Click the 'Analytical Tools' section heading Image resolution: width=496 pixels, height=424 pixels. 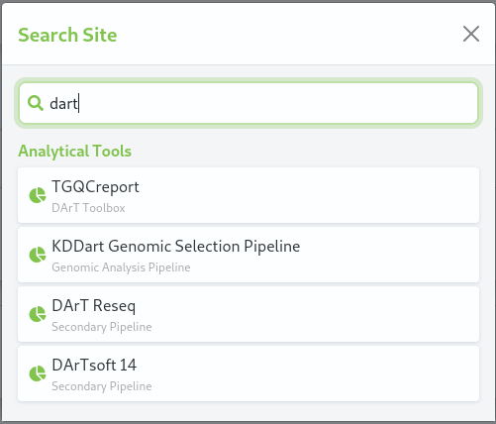(75, 152)
